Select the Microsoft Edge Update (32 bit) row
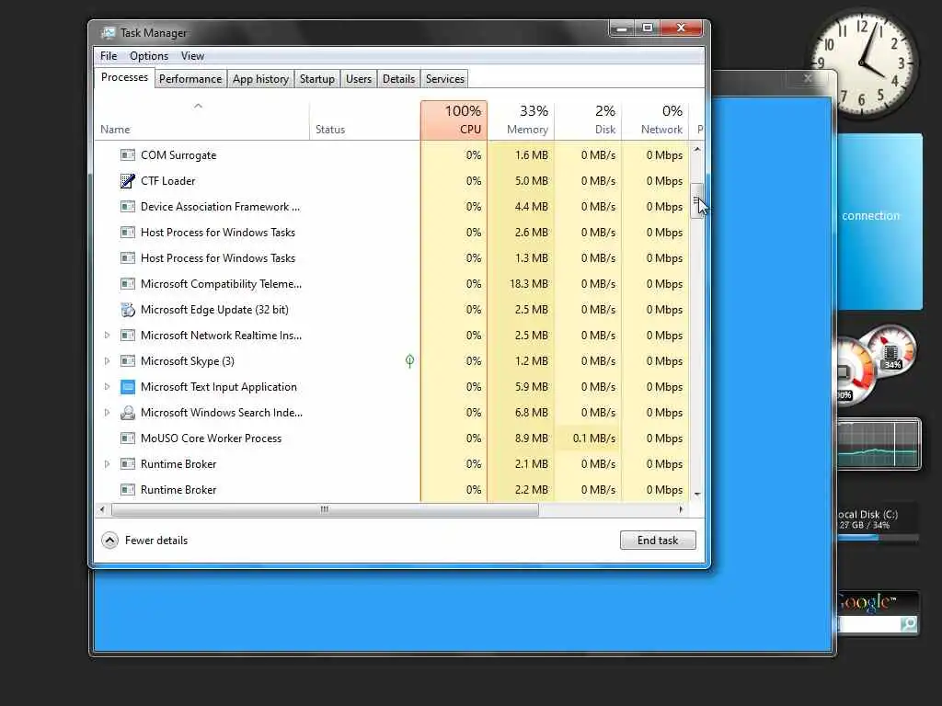Viewport: 942px width, 706px height. pyautogui.click(x=392, y=310)
